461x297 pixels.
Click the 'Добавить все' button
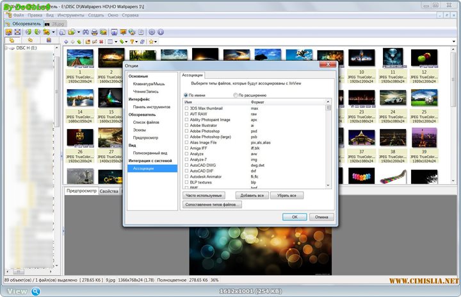252,195
